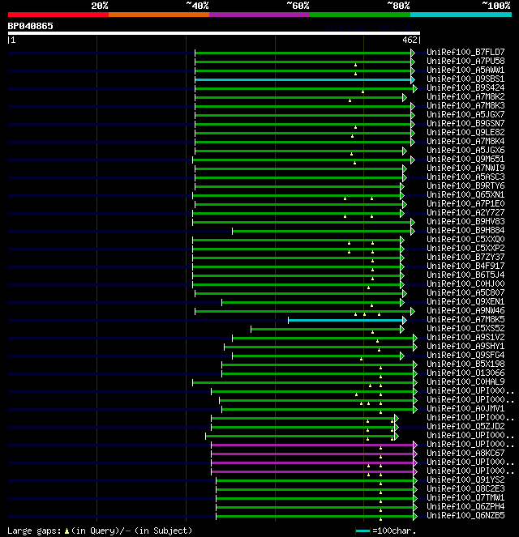Select the UniRef100_C0HAL9 label

pyautogui.click(x=465, y=381)
